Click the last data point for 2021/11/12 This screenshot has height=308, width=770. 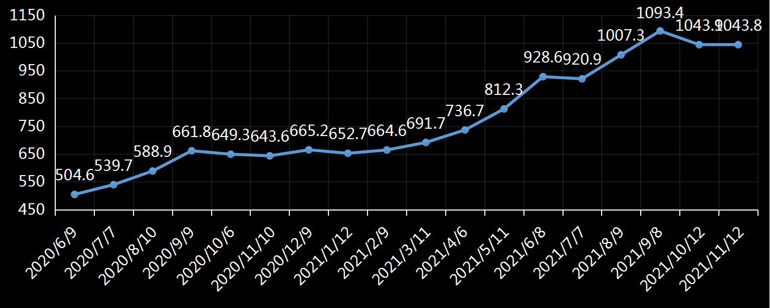738,45
